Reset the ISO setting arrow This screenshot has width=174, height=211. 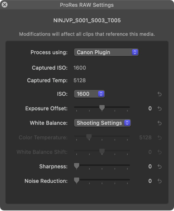coord(160,94)
